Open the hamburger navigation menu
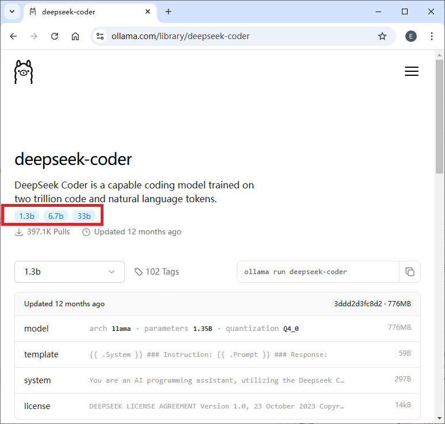 pos(412,71)
